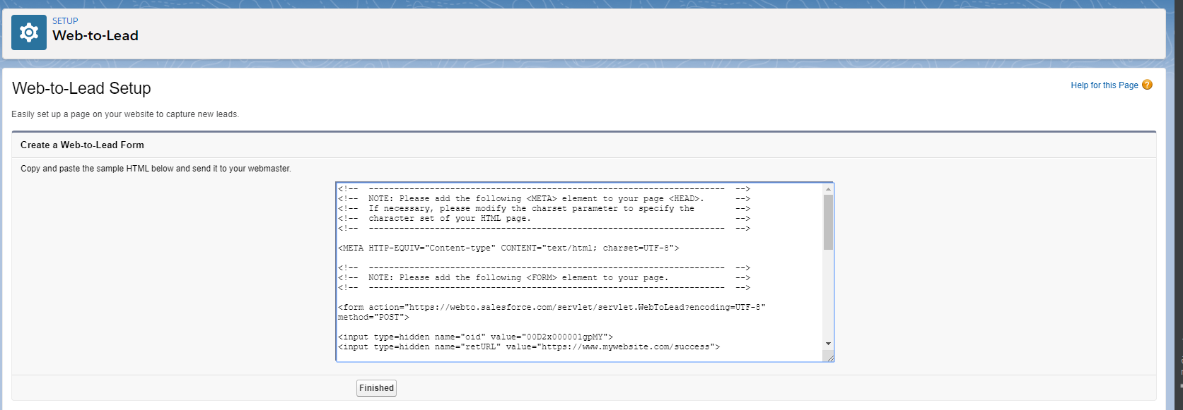Click the hidden retURL input code line
The height and width of the screenshot is (410, 1183).
pyautogui.click(x=529, y=347)
